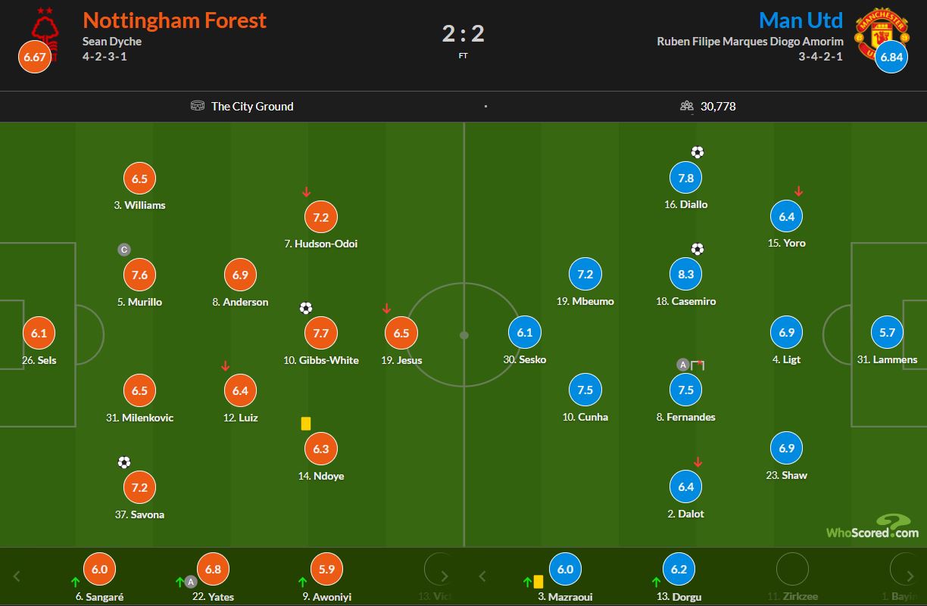This screenshot has height=606, width=927.
Task: Click the goal ball icon above Diallo
Action: tap(698, 152)
